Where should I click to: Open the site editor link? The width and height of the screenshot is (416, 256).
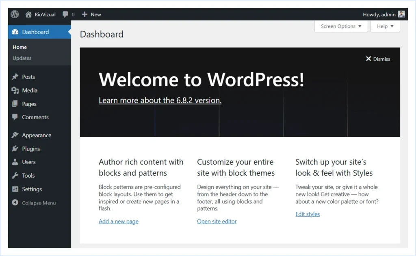(x=217, y=221)
